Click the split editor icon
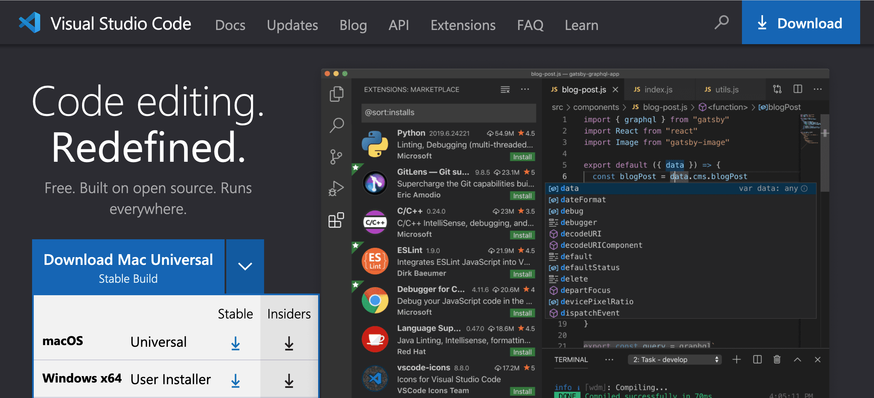The height and width of the screenshot is (398, 874). [798, 89]
